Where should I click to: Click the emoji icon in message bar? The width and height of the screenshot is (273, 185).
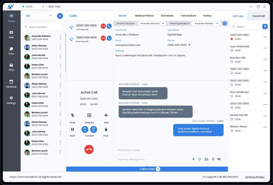(199, 159)
